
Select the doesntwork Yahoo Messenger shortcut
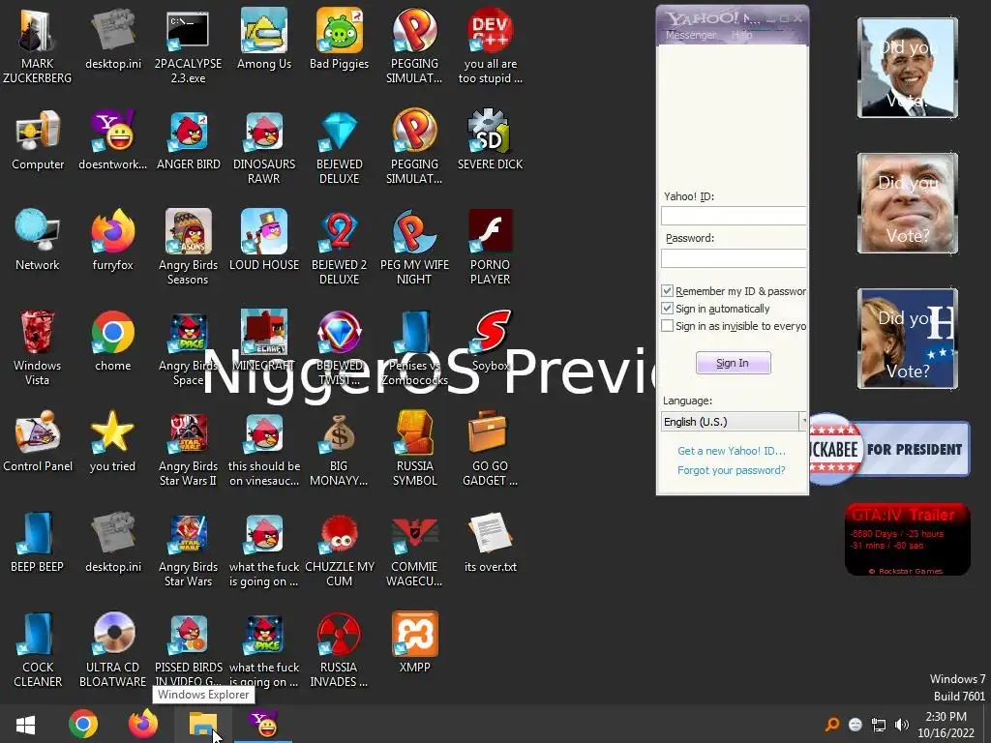[x=112, y=140]
